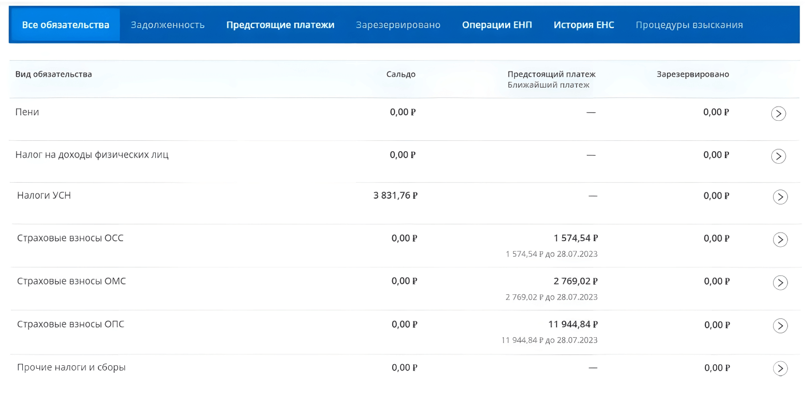Click arrow icon for Страховые взносы ОМС
Viewport: 812px width, 402px height.
click(780, 282)
